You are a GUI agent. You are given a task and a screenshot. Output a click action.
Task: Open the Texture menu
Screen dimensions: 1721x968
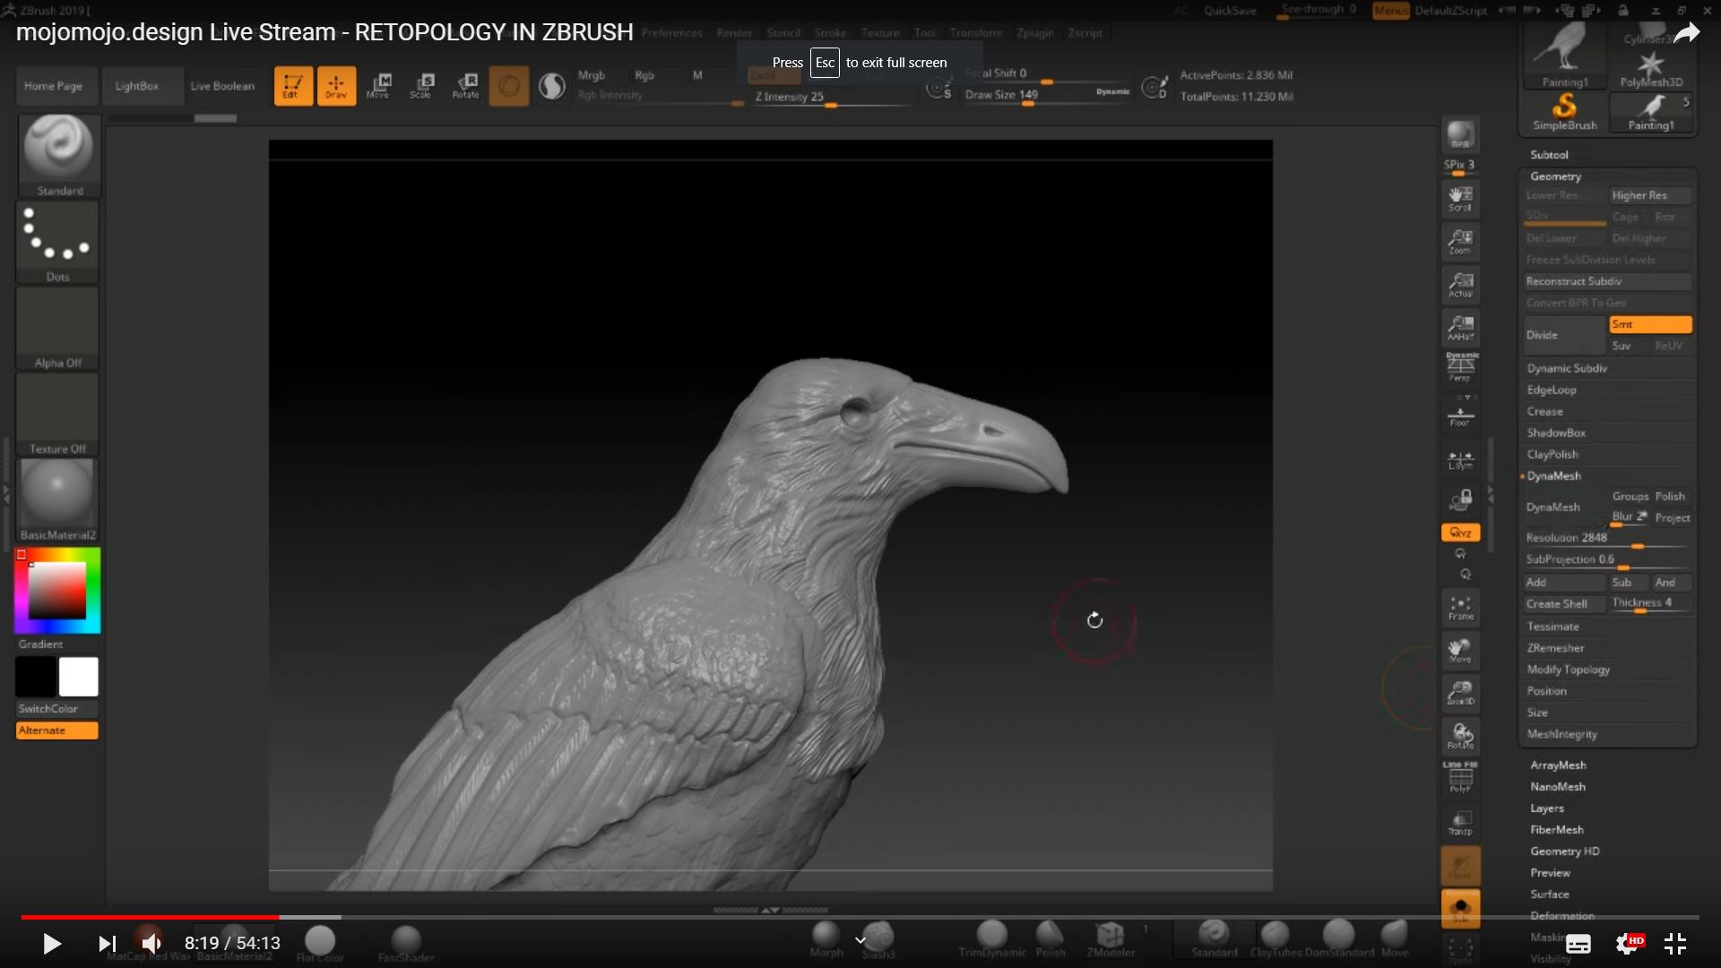880,33
